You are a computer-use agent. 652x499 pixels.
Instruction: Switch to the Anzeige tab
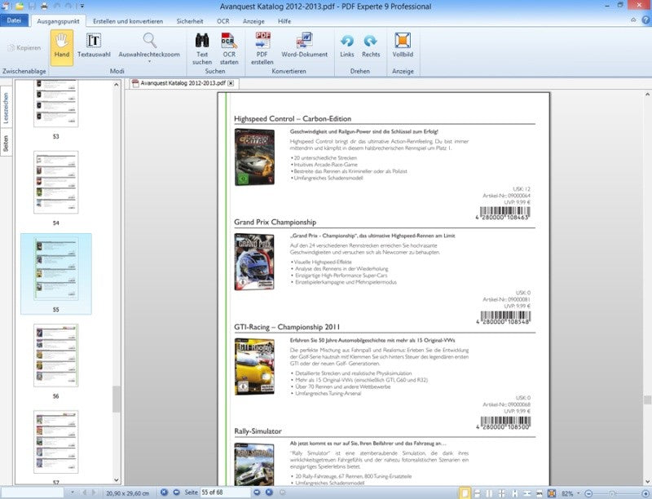[x=253, y=21]
